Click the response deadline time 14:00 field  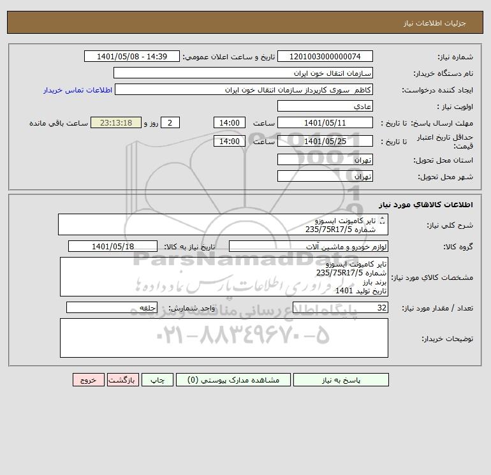(230, 123)
